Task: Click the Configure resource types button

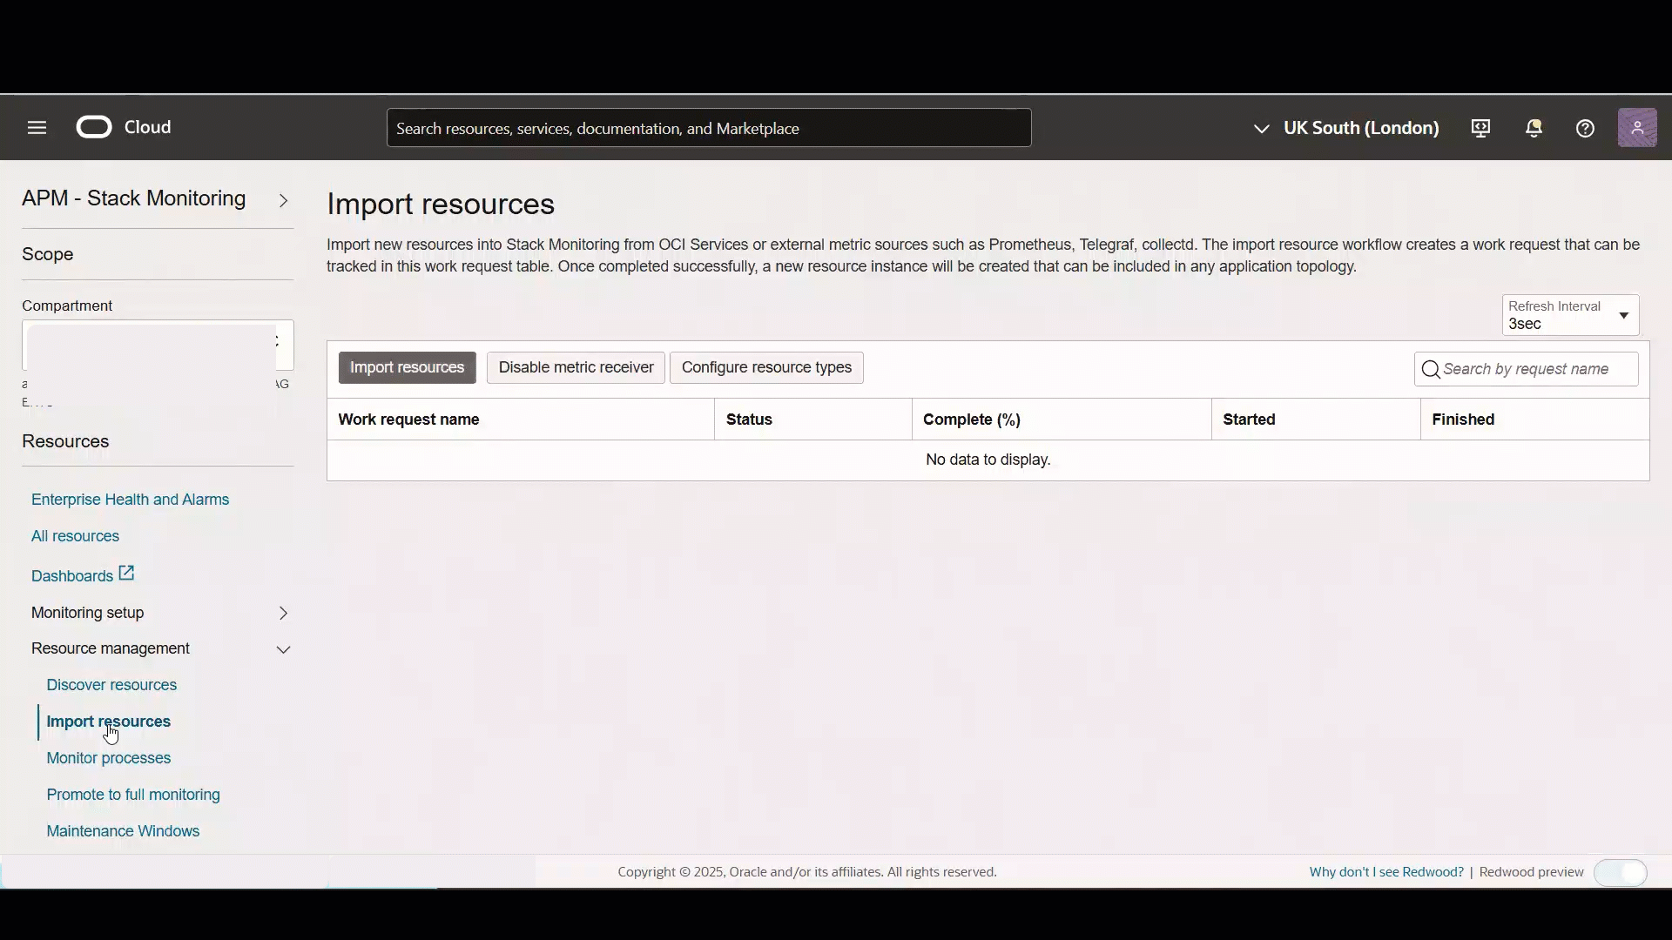Action: 765,367
